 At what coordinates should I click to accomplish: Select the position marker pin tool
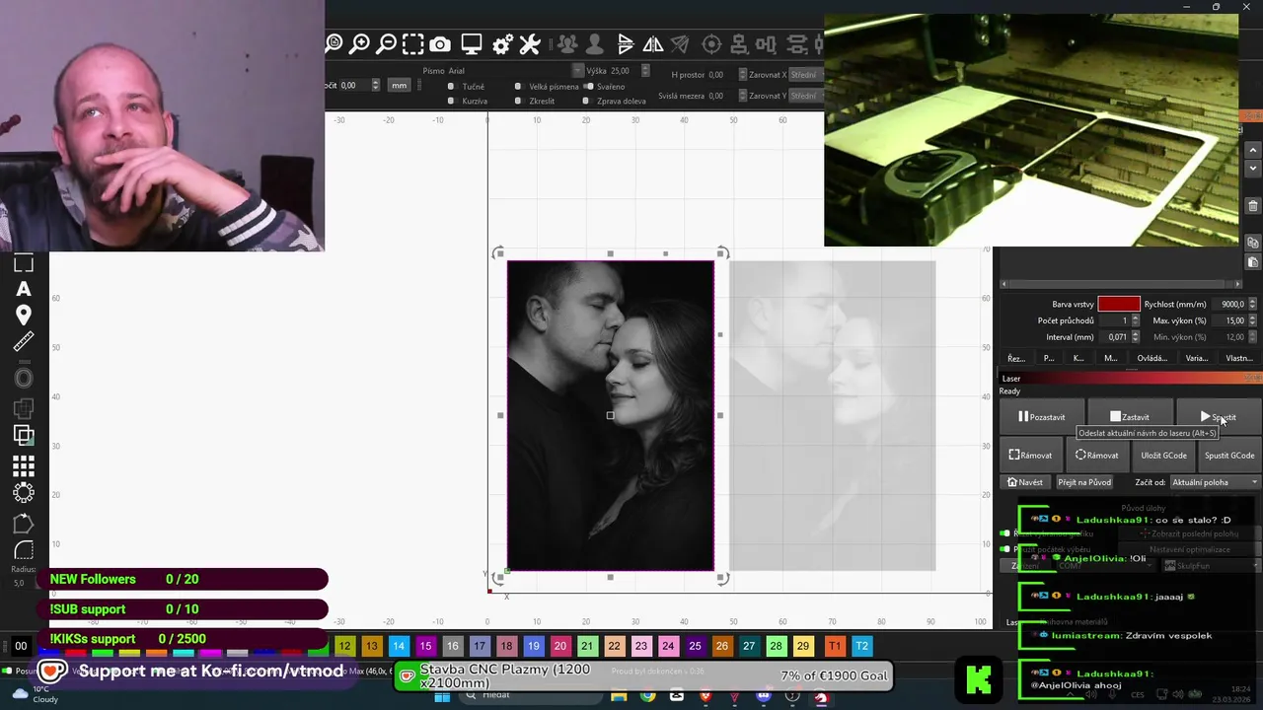tap(24, 316)
